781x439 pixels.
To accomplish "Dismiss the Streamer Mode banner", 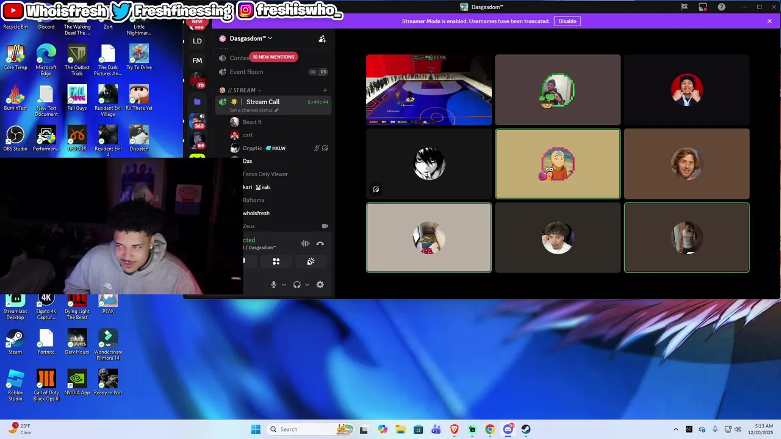I will [x=769, y=21].
